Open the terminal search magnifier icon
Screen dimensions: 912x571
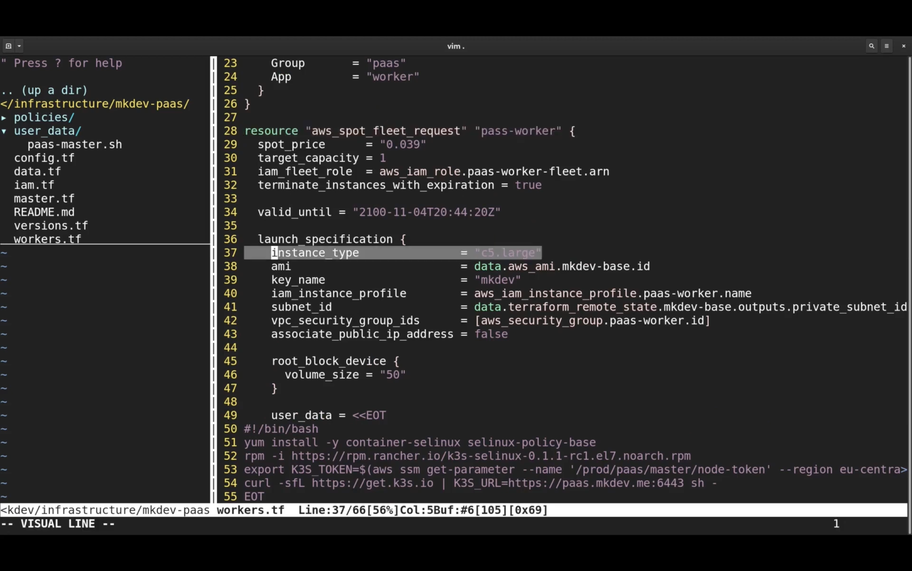872,46
